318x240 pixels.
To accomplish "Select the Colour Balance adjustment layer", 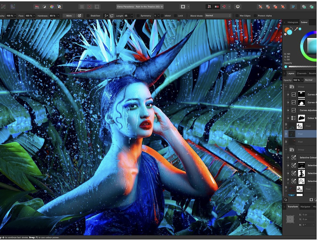I will pos(311,119).
